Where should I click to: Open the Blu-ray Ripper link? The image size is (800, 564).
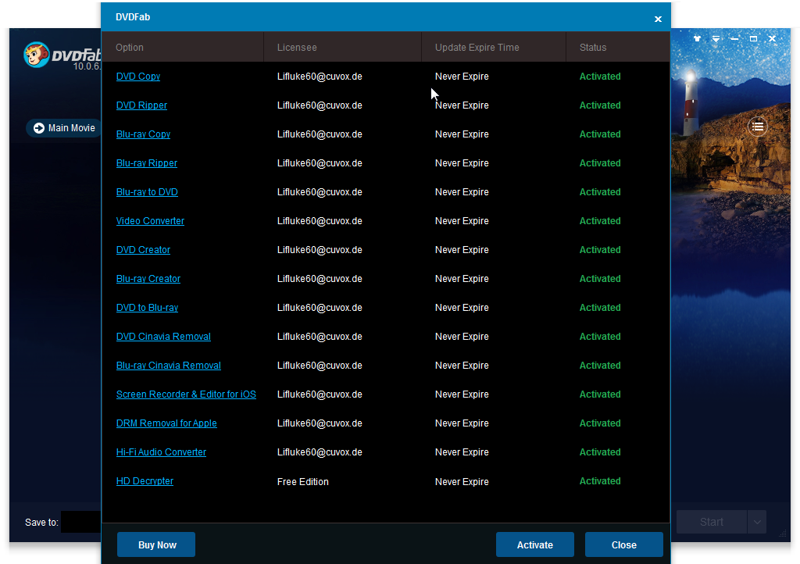[146, 163]
